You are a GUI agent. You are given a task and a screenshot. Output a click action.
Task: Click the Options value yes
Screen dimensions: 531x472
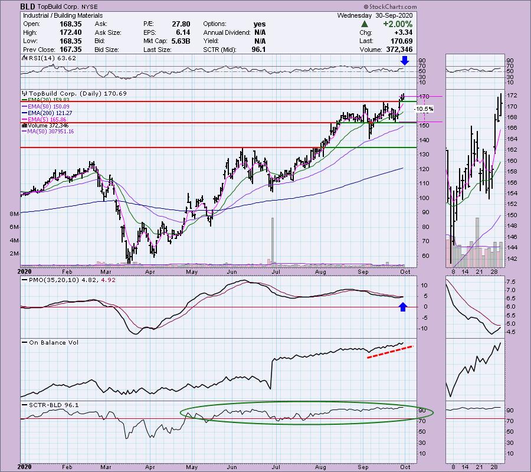260,24
